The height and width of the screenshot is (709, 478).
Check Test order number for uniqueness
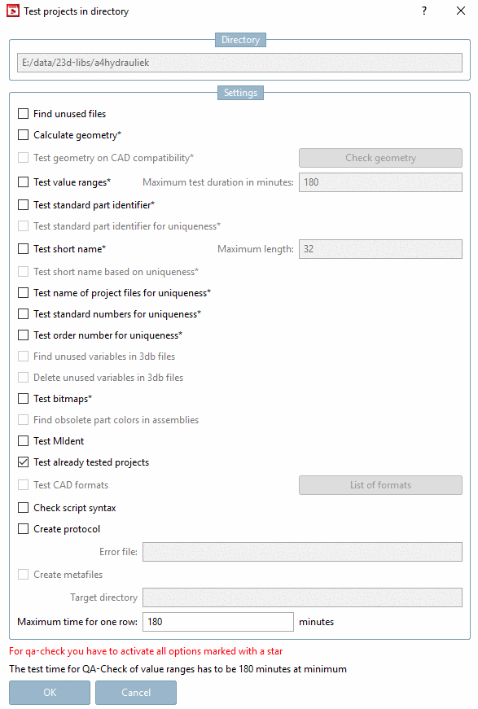22,335
